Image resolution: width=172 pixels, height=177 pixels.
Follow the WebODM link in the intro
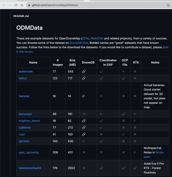pyautogui.click(x=97, y=38)
